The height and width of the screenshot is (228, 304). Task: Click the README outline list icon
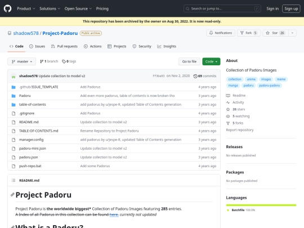(x=14, y=180)
